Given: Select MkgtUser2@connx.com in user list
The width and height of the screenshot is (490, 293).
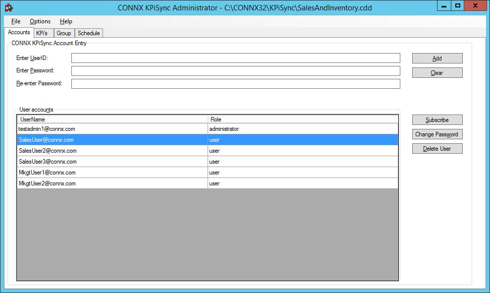Looking at the screenshot, I should [x=112, y=183].
